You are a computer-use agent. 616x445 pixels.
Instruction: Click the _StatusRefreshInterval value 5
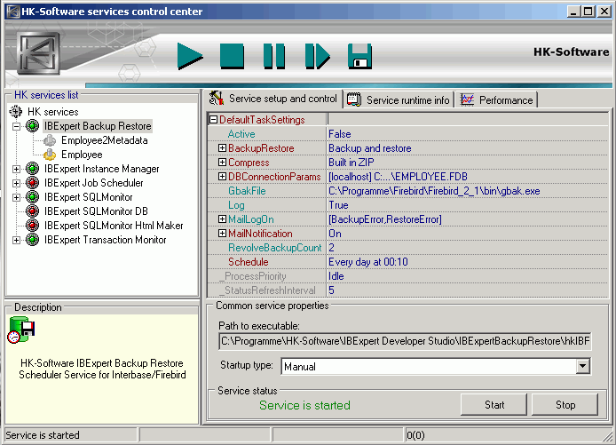pyautogui.click(x=332, y=290)
